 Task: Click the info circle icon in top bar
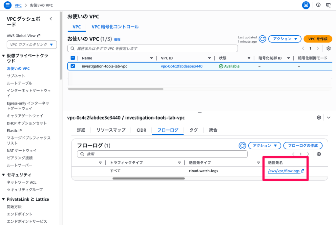[x=318, y=5]
